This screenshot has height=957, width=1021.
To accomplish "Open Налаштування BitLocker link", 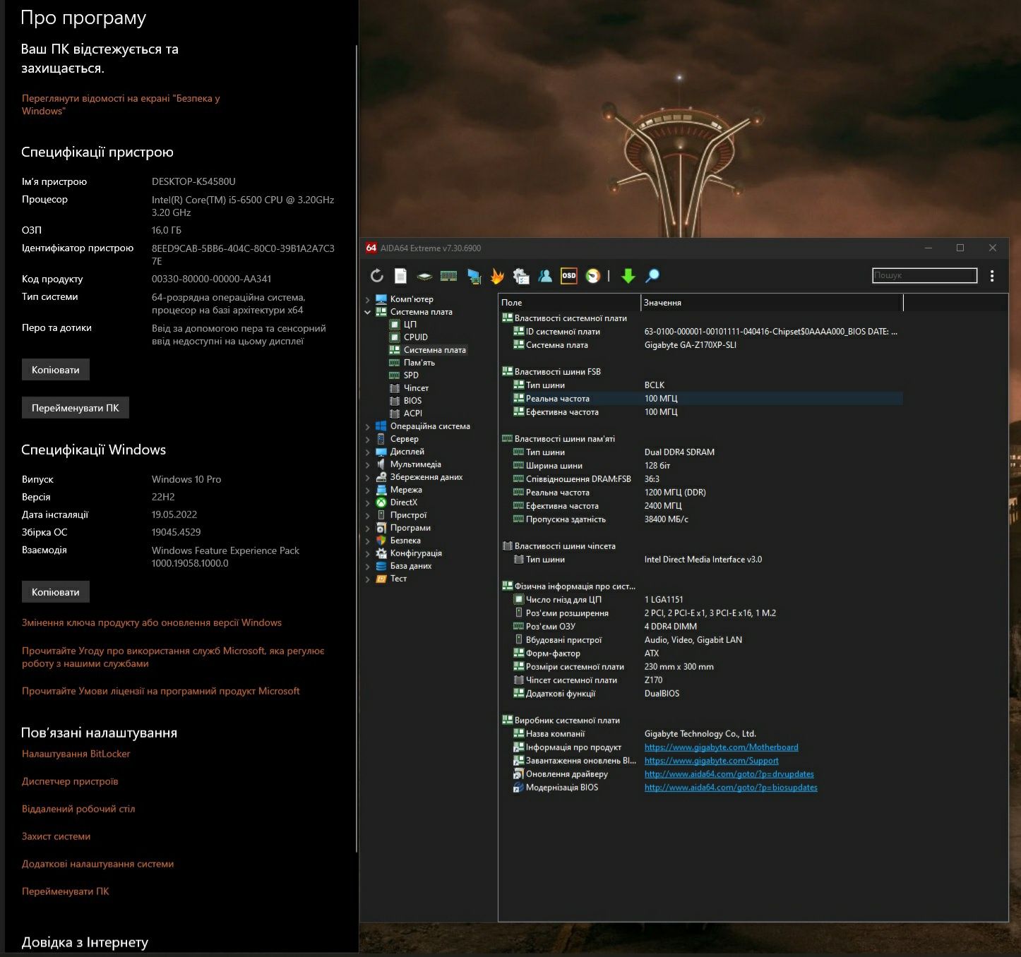I will click(x=76, y=754).
